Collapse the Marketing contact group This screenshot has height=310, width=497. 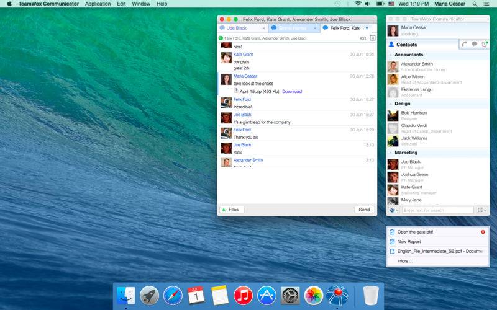pyautogui.click(x=391, y=153)
